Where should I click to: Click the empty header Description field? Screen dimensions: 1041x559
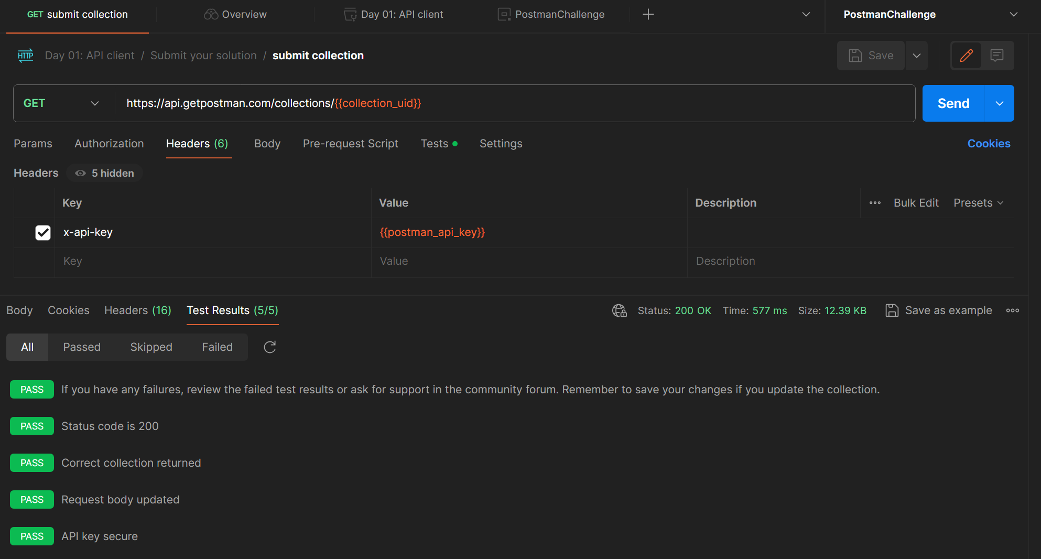click(850, 261)
